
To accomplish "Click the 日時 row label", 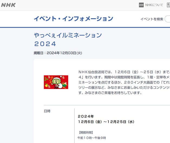I will point(47,111).
